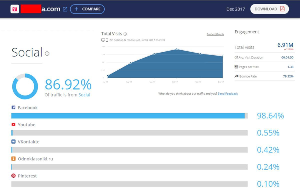Viewport: 300px width, 193px height.
Task: Click the Odnoklassniki.ru traffic share bar
Action: [x=129, y=167]
